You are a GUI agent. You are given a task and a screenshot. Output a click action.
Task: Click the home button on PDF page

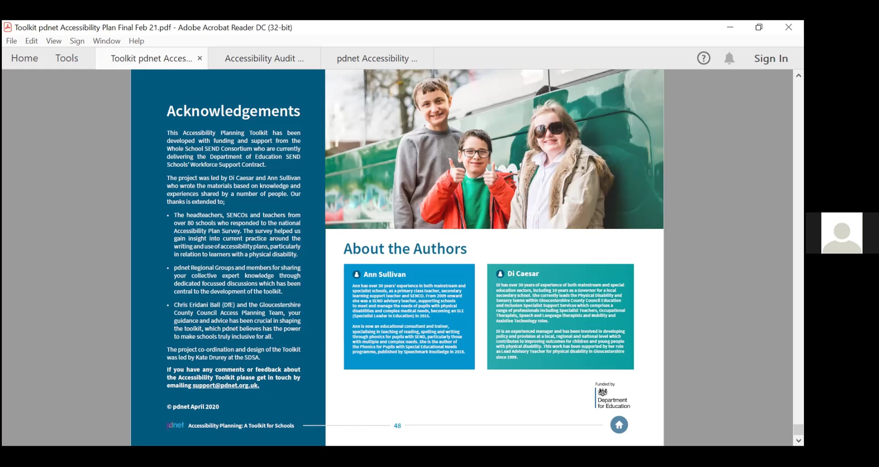pos(619,425)
